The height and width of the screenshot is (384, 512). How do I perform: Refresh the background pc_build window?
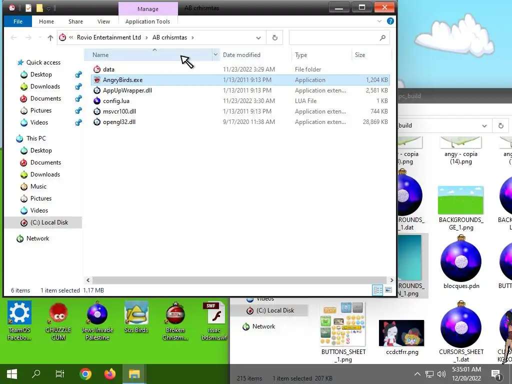pyautogui.click(x=501, y=125)
